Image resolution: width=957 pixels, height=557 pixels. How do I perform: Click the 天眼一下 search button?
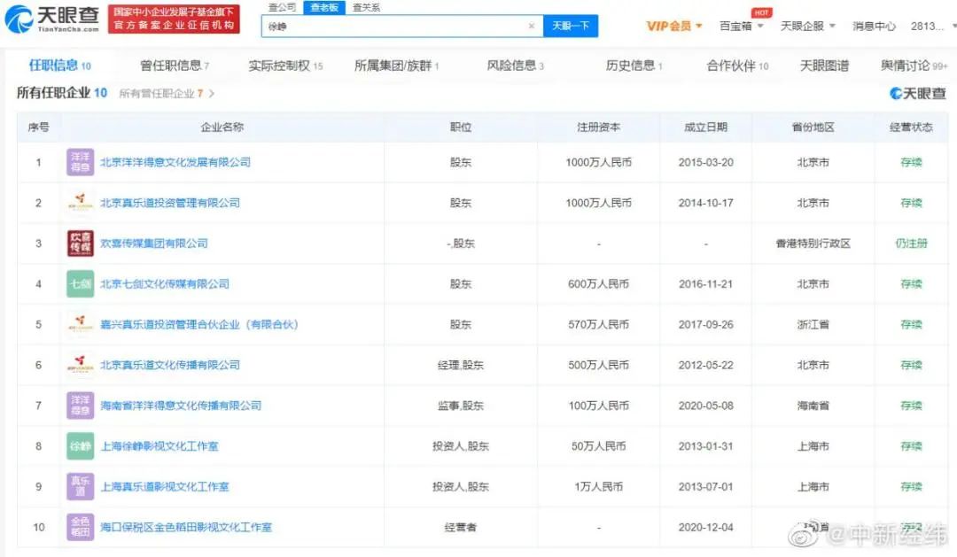(570, 26)
